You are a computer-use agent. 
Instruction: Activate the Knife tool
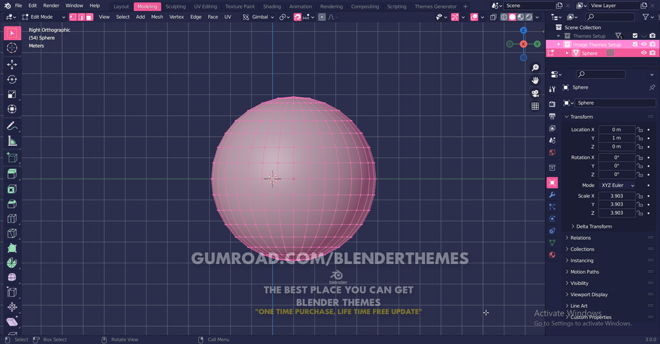(12, 234)
